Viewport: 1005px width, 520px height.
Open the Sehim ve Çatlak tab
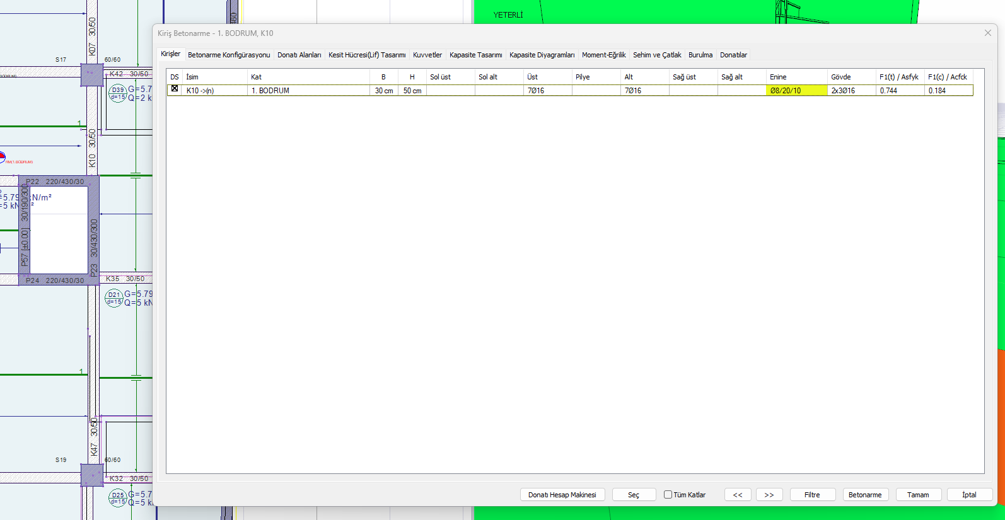[656, 55]
